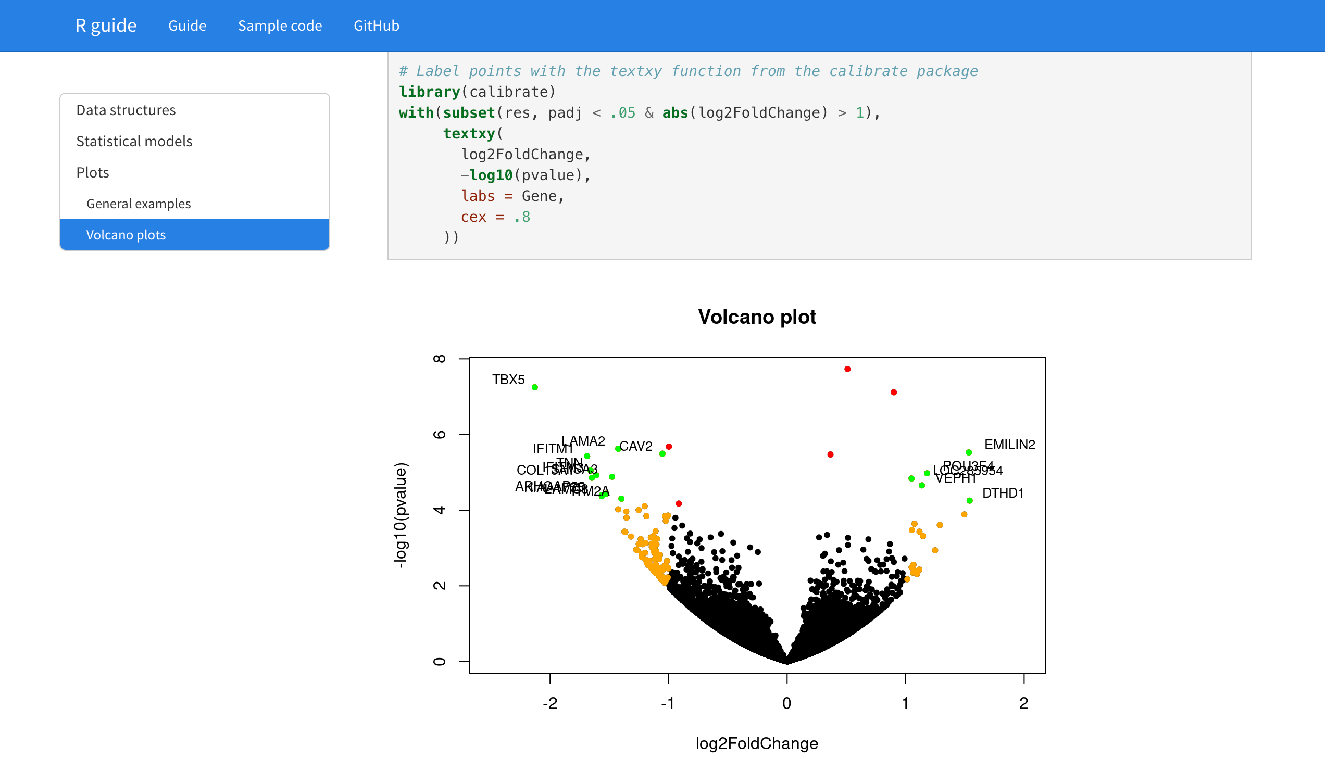Click the log2FoldChange axis label
Viewport: 1325px width, 784px height.
[x=756, y=743]
